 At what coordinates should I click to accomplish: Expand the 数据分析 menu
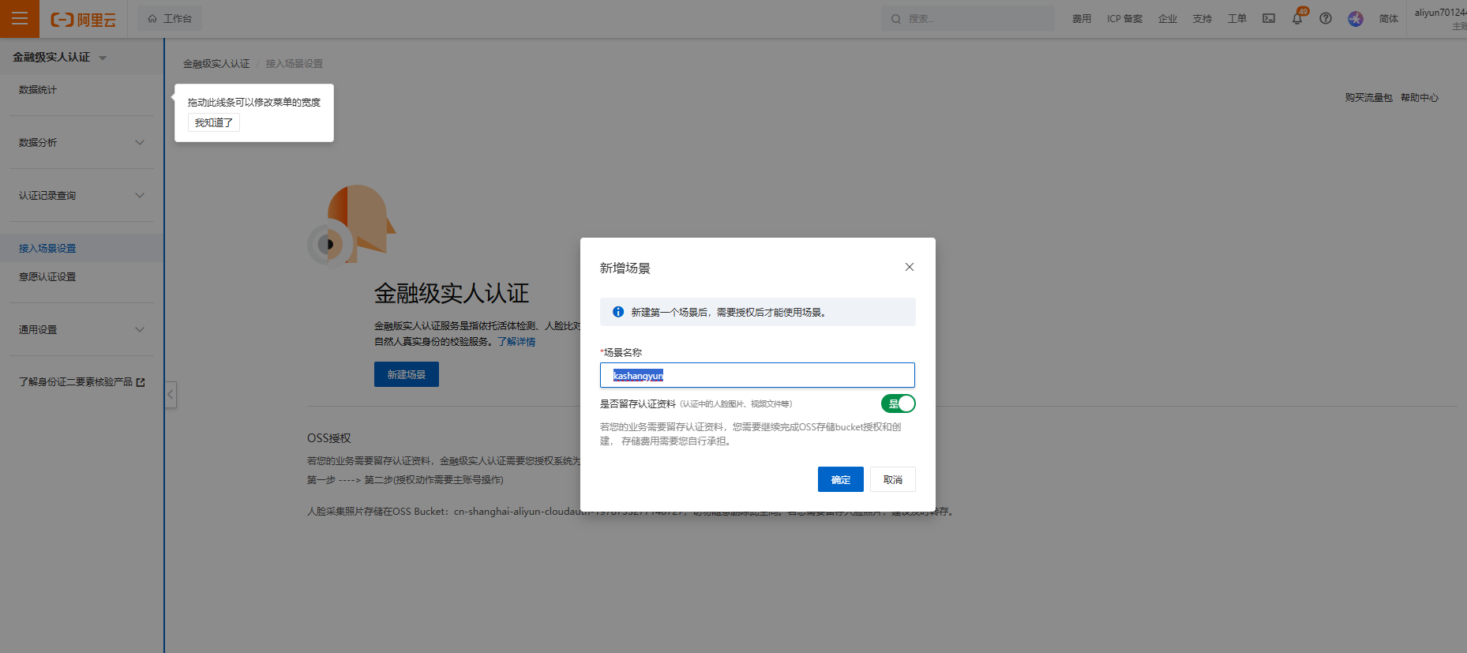[x=81, y=143]
